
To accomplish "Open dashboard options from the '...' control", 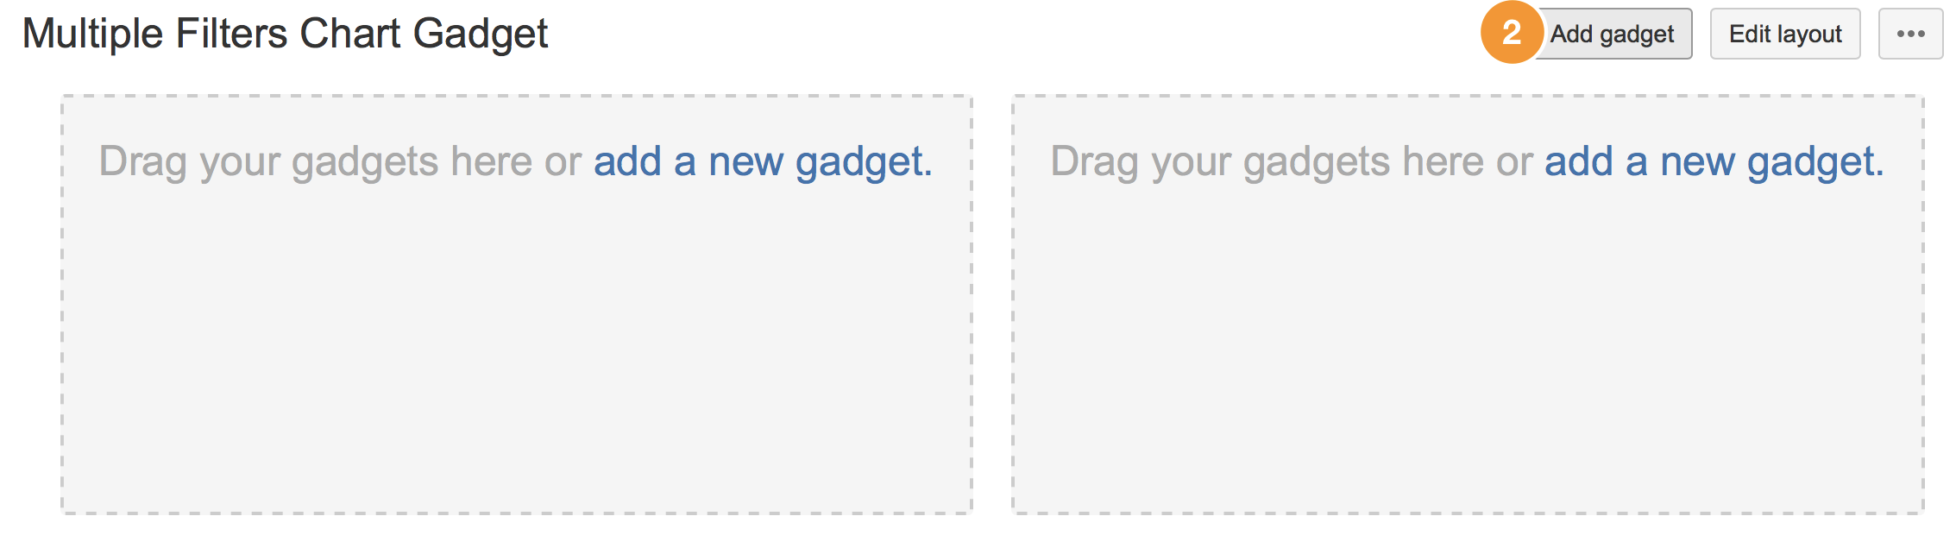I will (1910, 33).
